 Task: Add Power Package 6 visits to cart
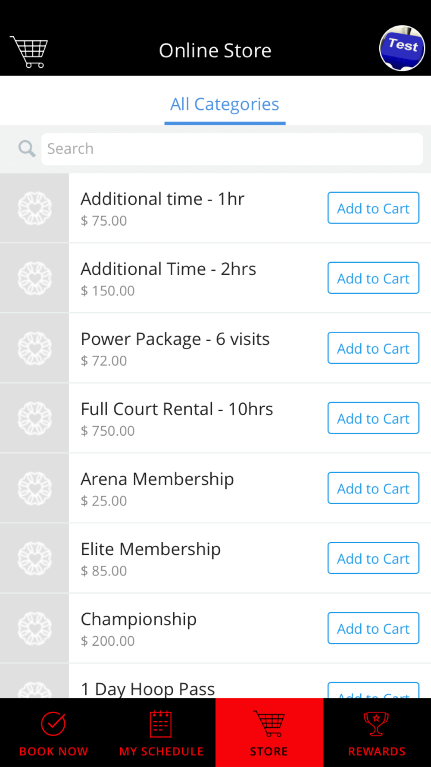tap(373, 348)
